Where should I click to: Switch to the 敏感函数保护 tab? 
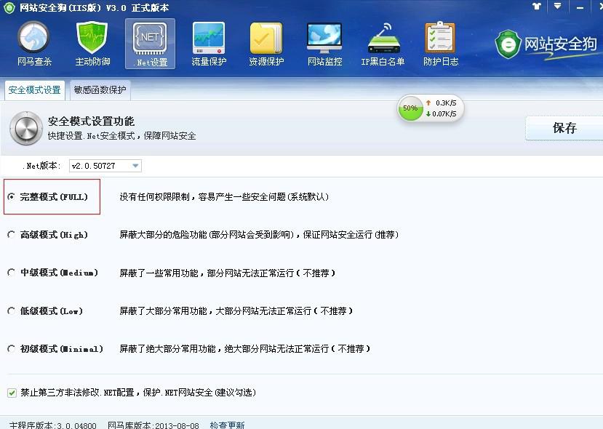(100, 90)
